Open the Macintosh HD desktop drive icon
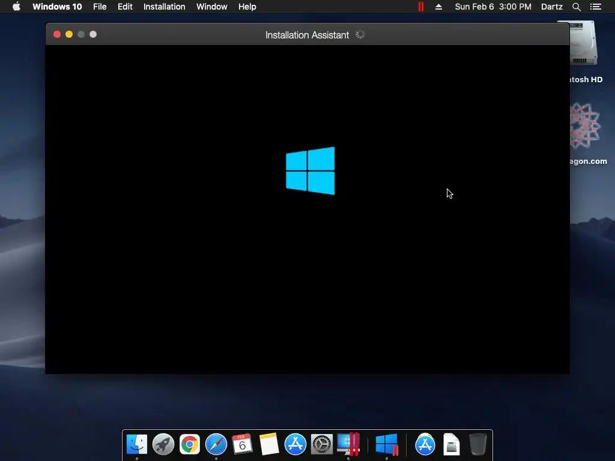615x461 pixels. coord(583,43)
